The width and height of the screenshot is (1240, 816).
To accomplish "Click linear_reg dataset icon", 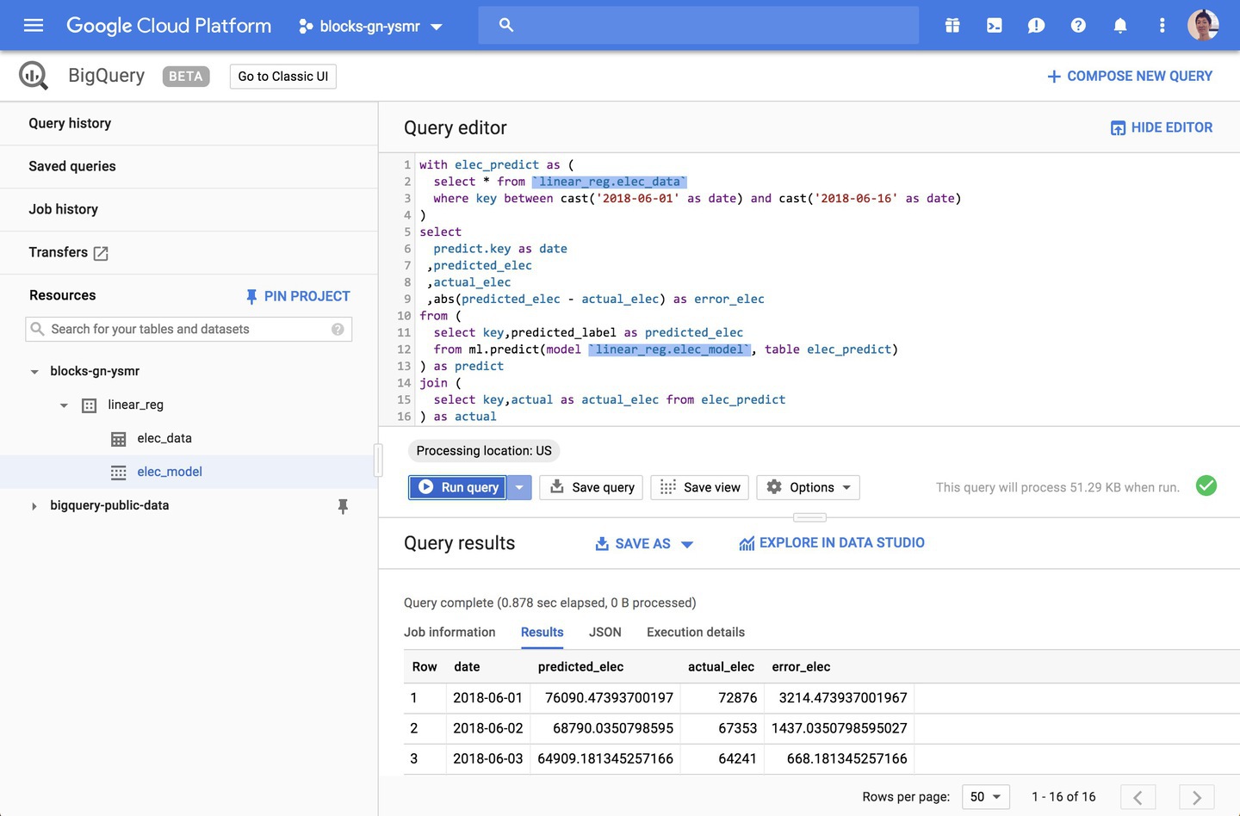I will (x=89, y=405).
